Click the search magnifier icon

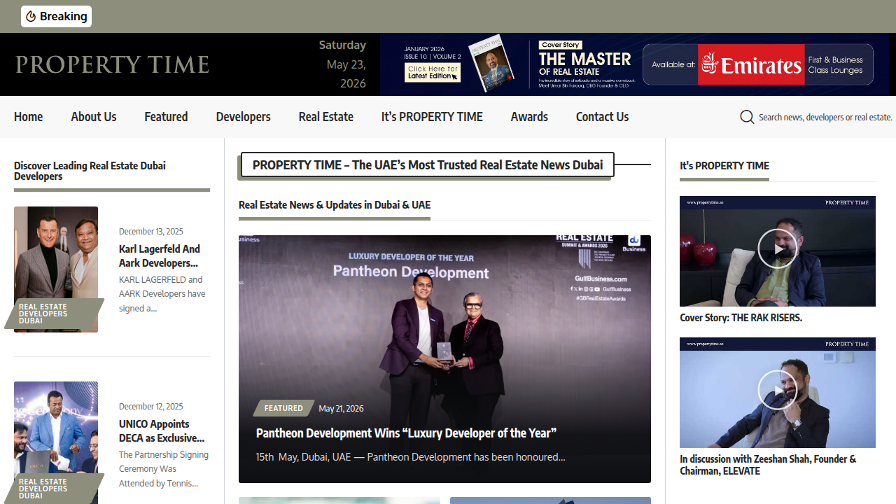click(747, 117)
